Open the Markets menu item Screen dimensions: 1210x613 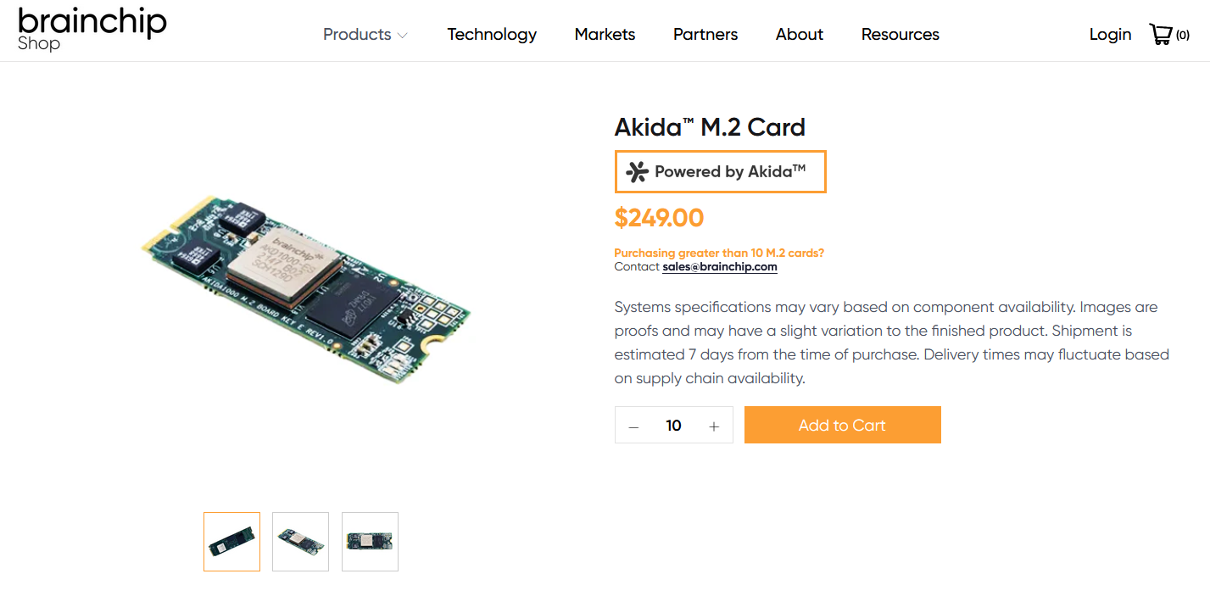point(605,35)
